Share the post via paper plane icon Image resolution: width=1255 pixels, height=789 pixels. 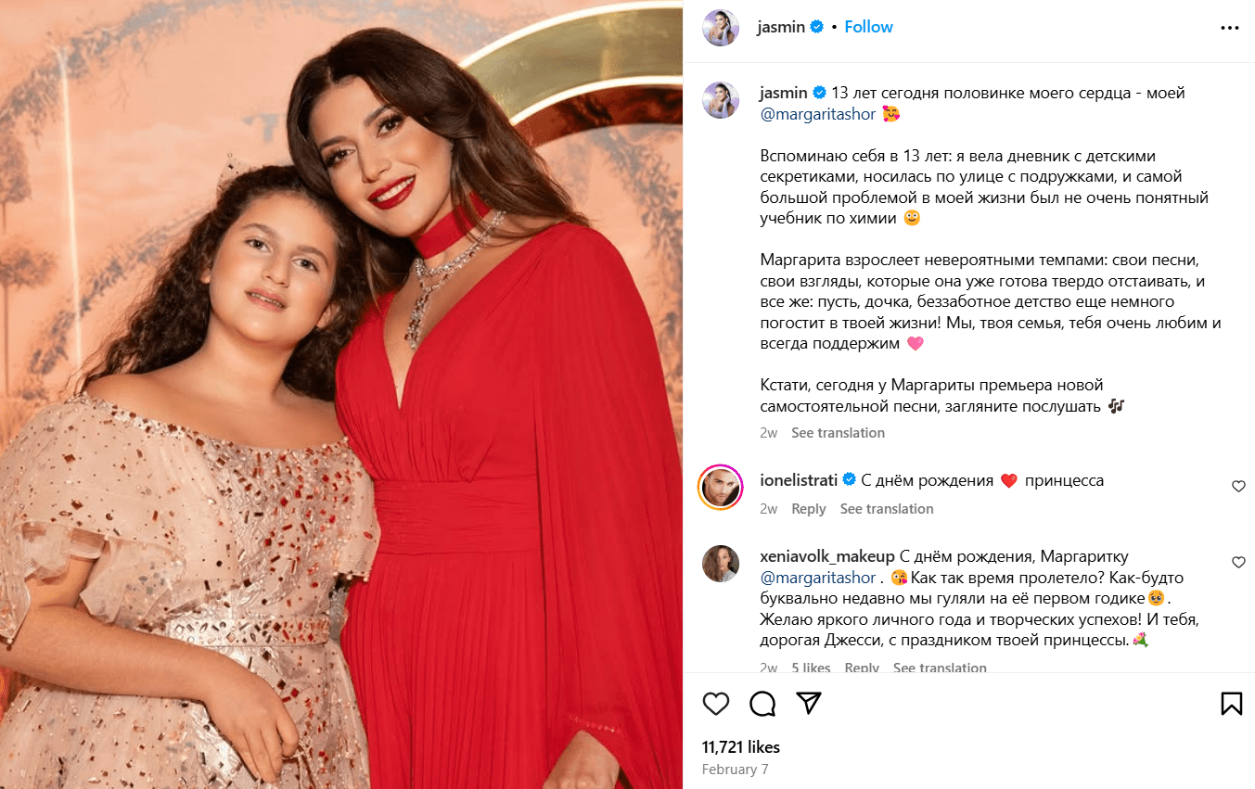coord(810,704)
